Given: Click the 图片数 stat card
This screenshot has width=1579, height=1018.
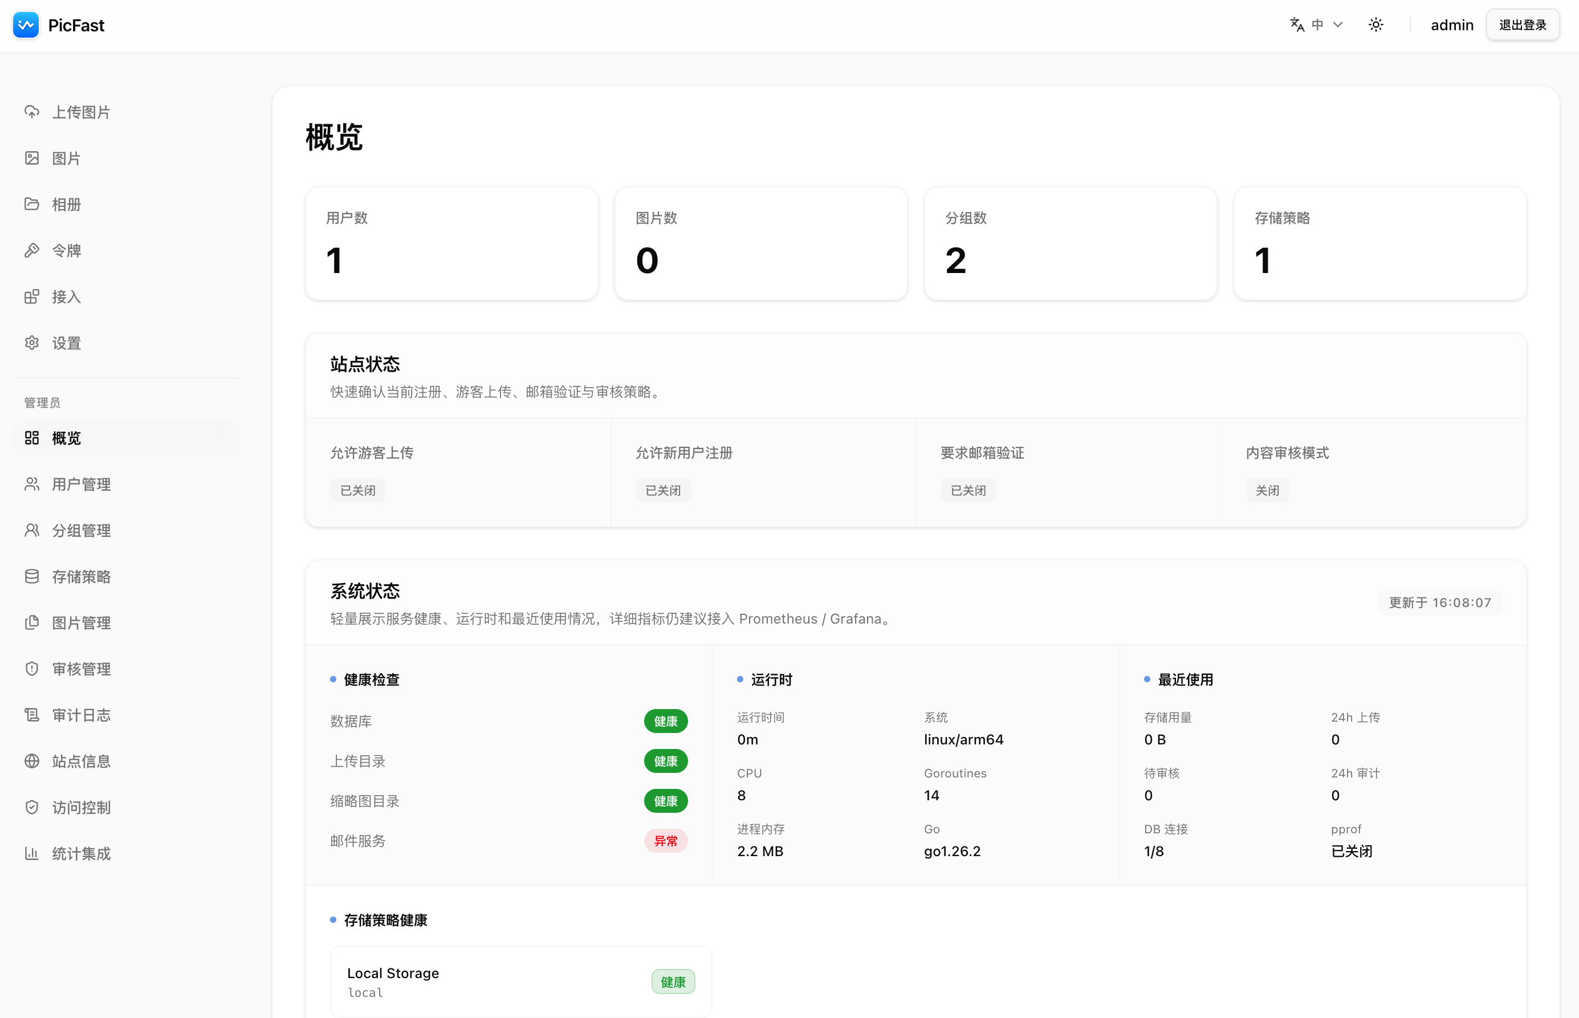Looking at the screenshot, I should (761, 244).
